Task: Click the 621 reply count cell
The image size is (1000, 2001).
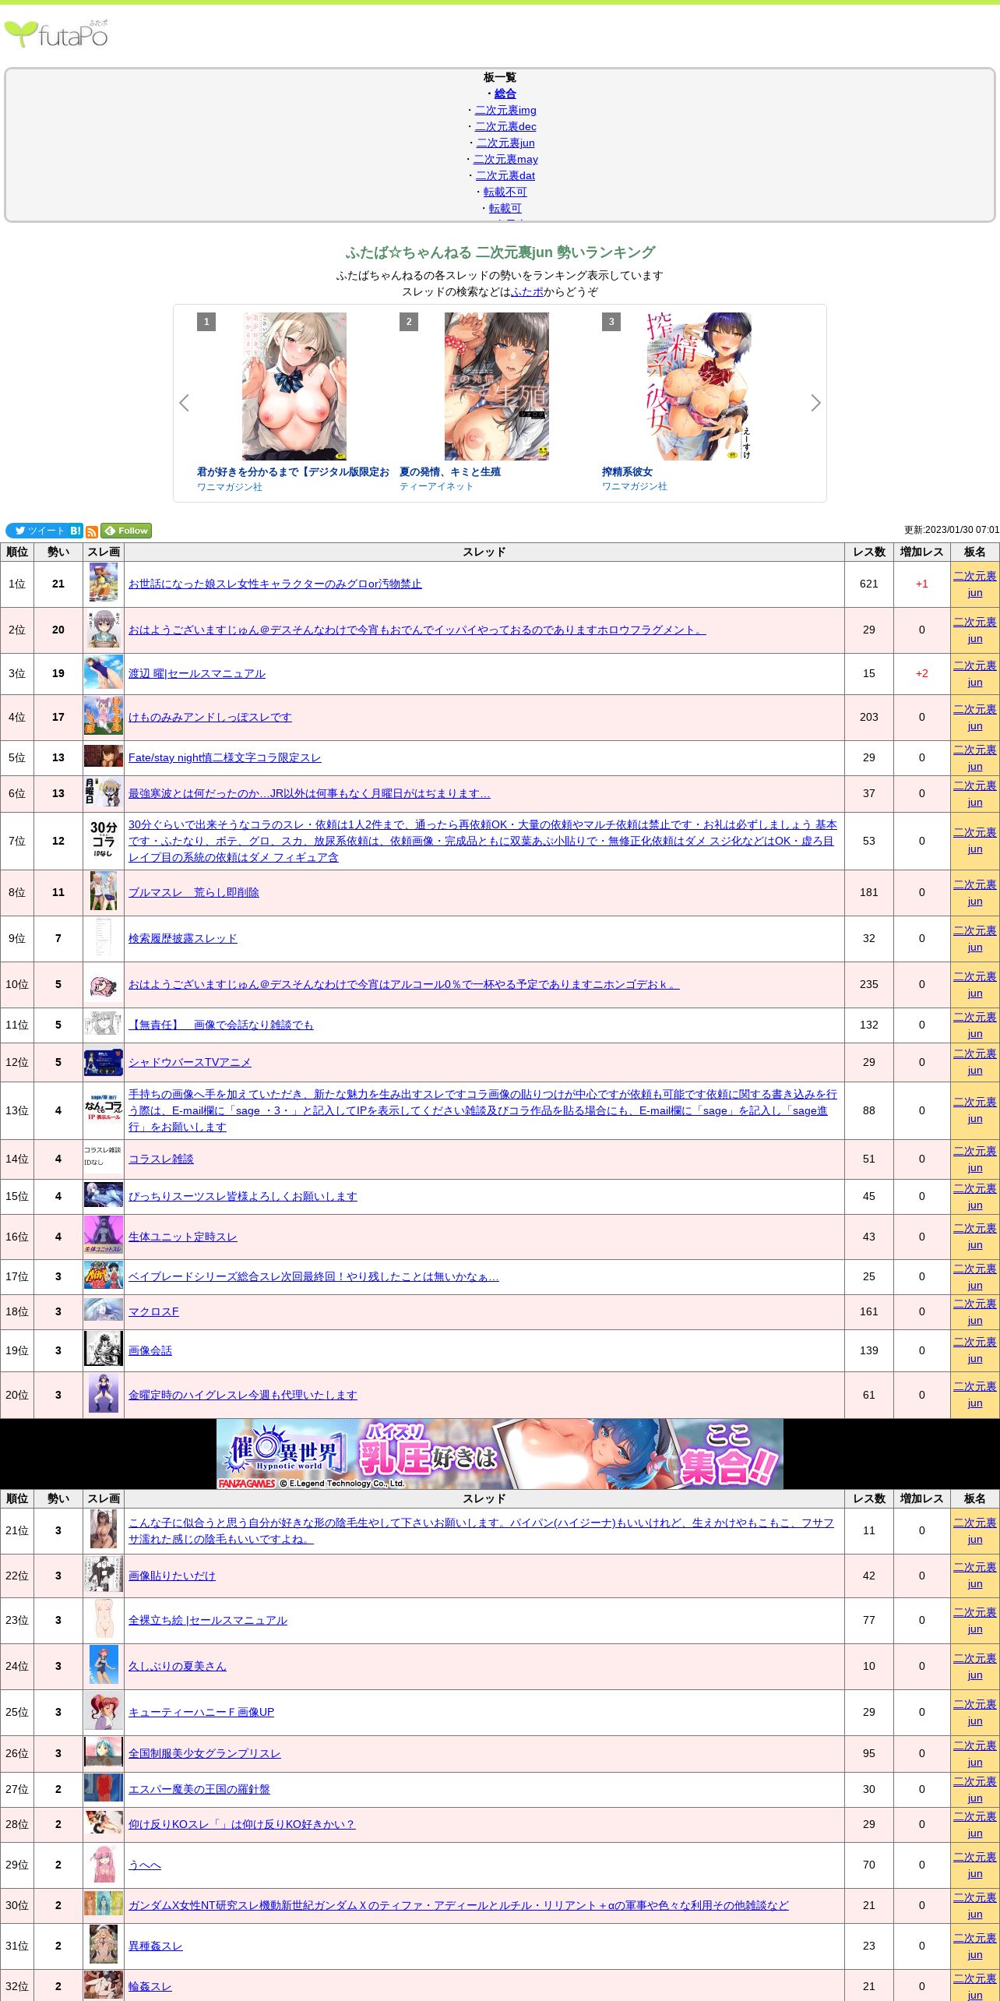Action: pos(869,584)
